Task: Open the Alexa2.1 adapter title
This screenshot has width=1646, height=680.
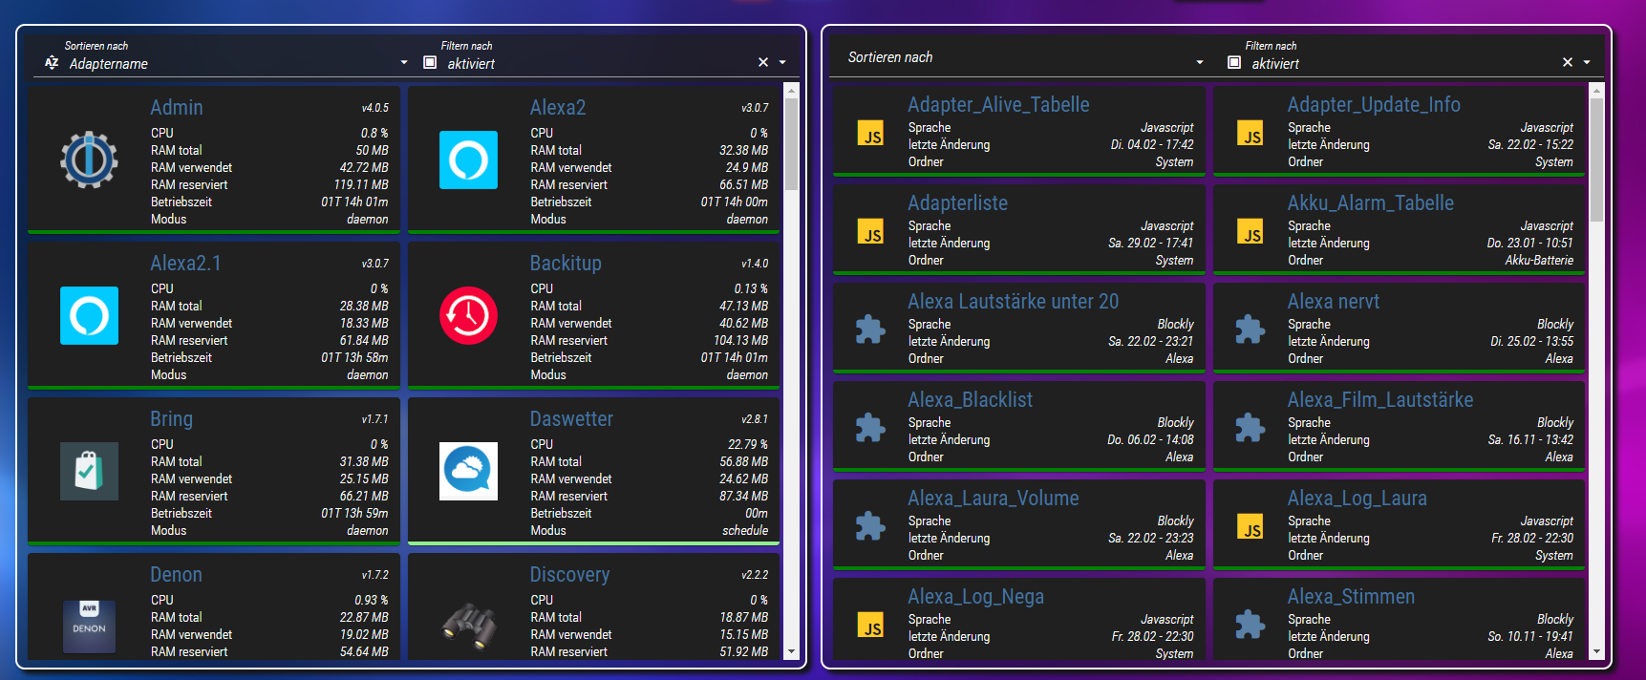Action: click(185, 264)
